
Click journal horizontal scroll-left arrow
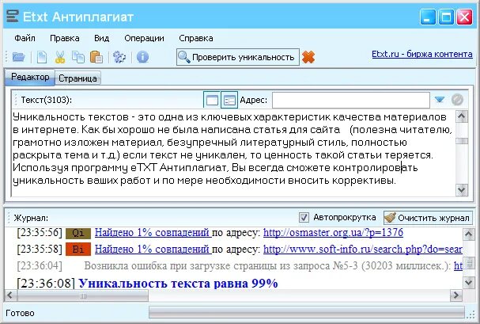point(10,295)
